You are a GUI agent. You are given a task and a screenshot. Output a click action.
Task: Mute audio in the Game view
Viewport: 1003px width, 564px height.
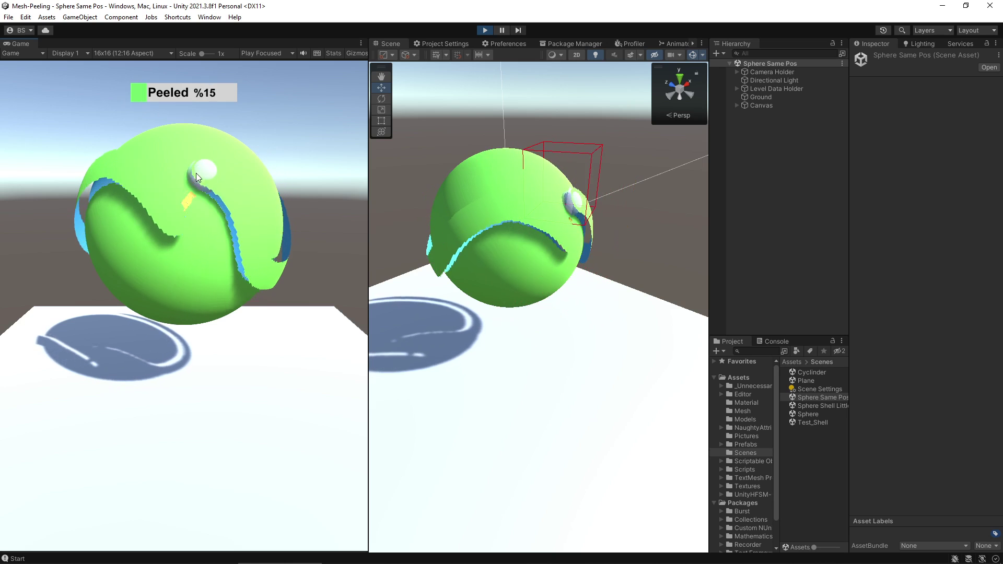click(304, 53)
